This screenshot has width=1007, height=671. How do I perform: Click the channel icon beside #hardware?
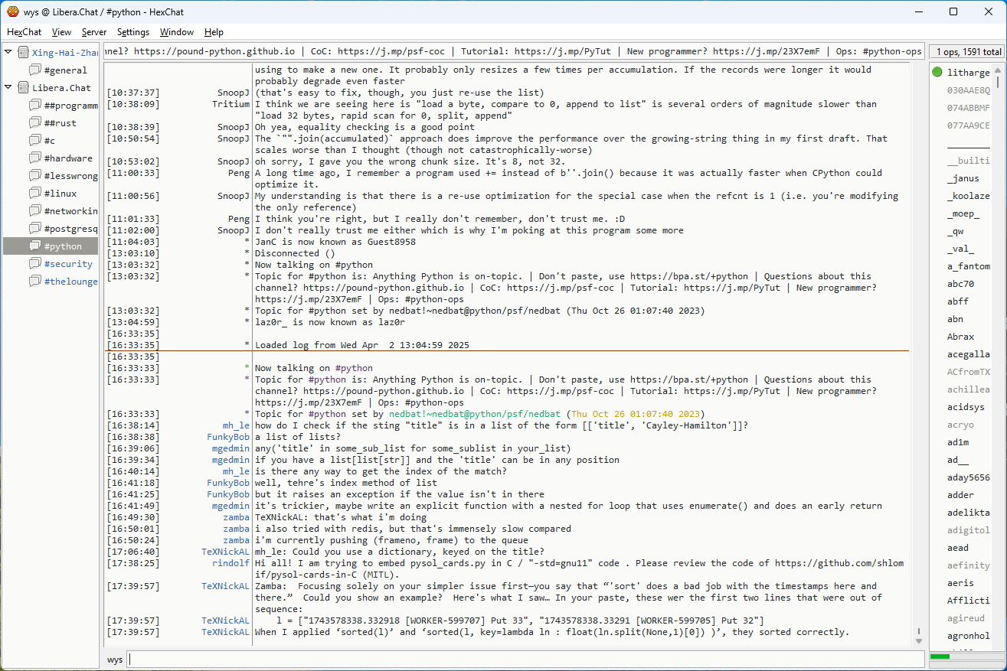pos(35,158)
